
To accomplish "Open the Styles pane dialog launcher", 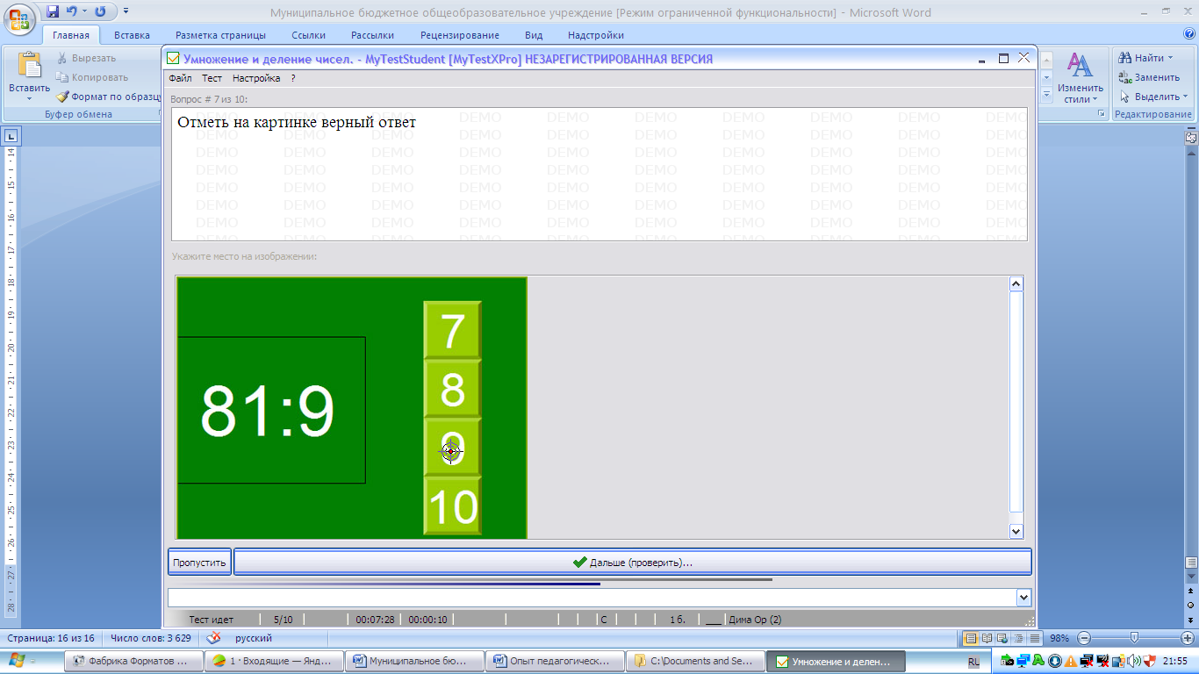I will pos(1101,114).
